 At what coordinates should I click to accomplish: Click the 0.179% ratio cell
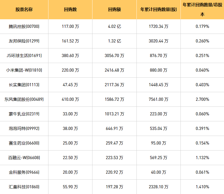(202, 26)
